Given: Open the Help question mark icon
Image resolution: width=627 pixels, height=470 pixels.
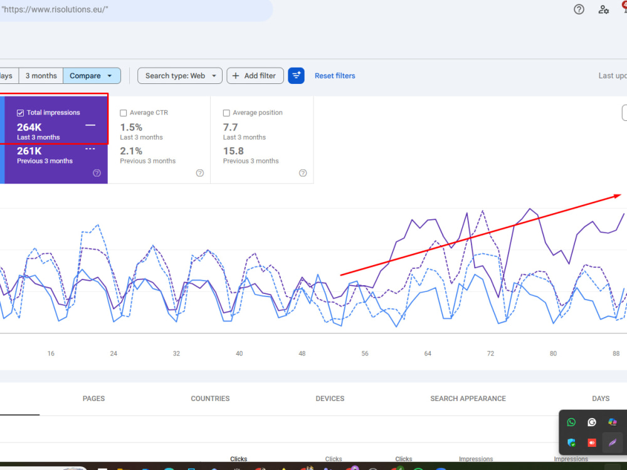Looking at the screenshot, I should coord(579,9).
